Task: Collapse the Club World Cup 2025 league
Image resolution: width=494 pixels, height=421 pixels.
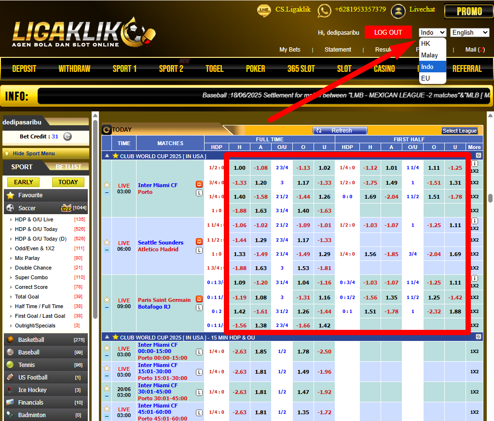Action: coord(107,156)
